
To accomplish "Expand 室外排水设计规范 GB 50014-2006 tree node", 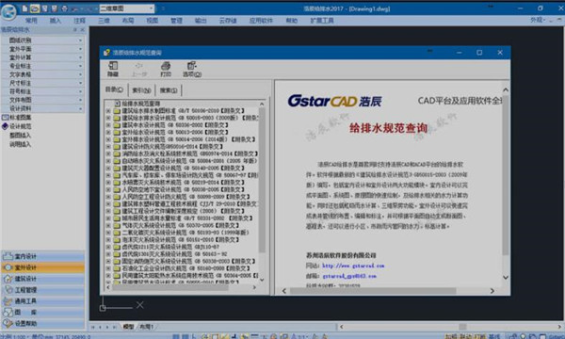I will tap(108, 139).
